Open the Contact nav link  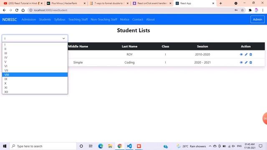coord(138,20)
